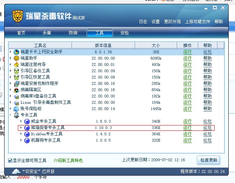Select the 专杀工具 group icon
This screenshot has height=183, width=235.
(x=16, y=115)
